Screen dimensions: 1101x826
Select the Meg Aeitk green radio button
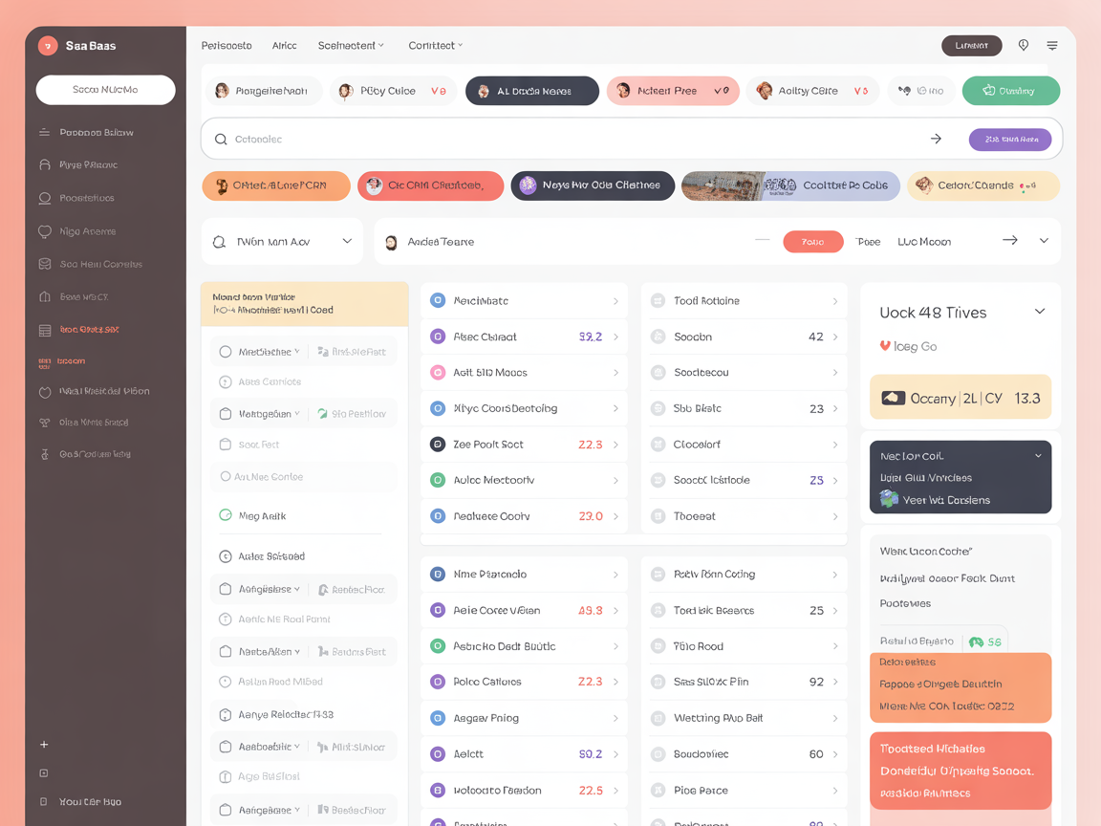click(226, 515)
